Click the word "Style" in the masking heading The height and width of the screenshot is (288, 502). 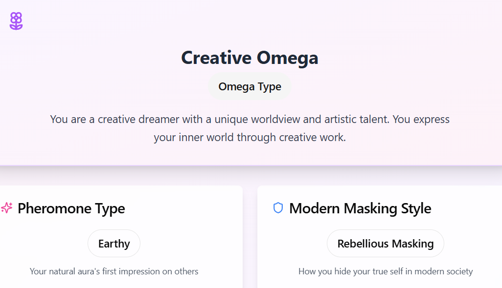416,208
